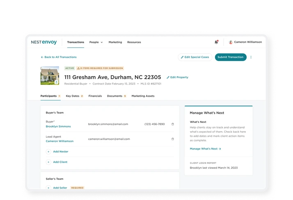Open the three-dot more options menu
This screenshot has height=200, width=293.
(251, 57)
